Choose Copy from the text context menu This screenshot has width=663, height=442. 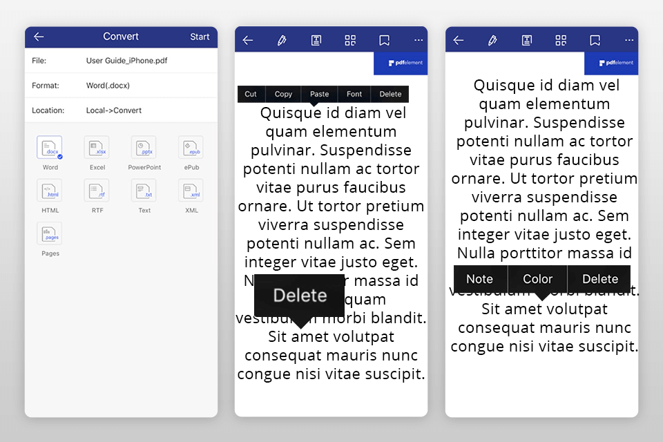[x=283, y=94]
